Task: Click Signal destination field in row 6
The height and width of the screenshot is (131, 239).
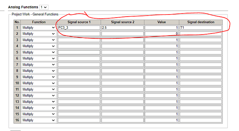Action: [201, 58]
